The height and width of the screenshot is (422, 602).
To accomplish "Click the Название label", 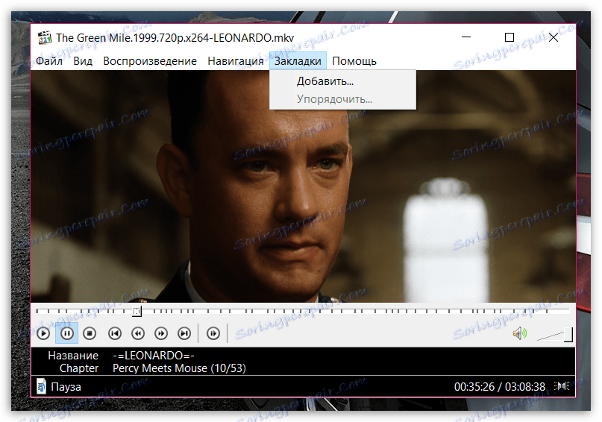I will [x=73, y=356].
